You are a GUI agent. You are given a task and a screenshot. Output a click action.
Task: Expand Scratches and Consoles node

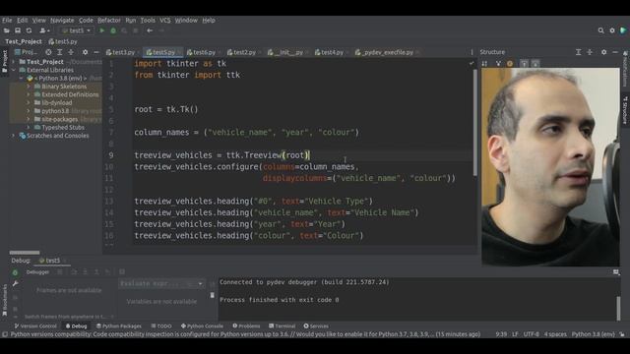point(14,136)
